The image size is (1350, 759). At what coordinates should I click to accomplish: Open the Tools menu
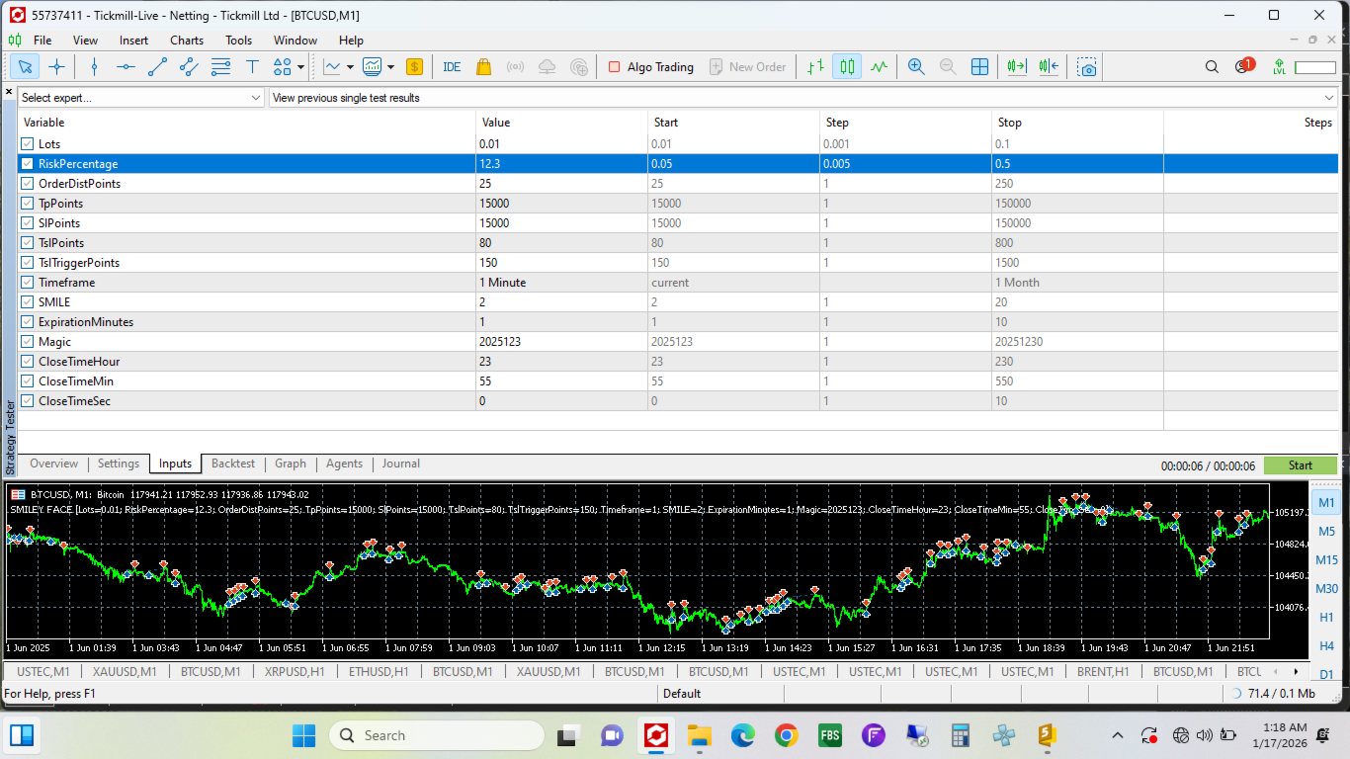point(238,41)
